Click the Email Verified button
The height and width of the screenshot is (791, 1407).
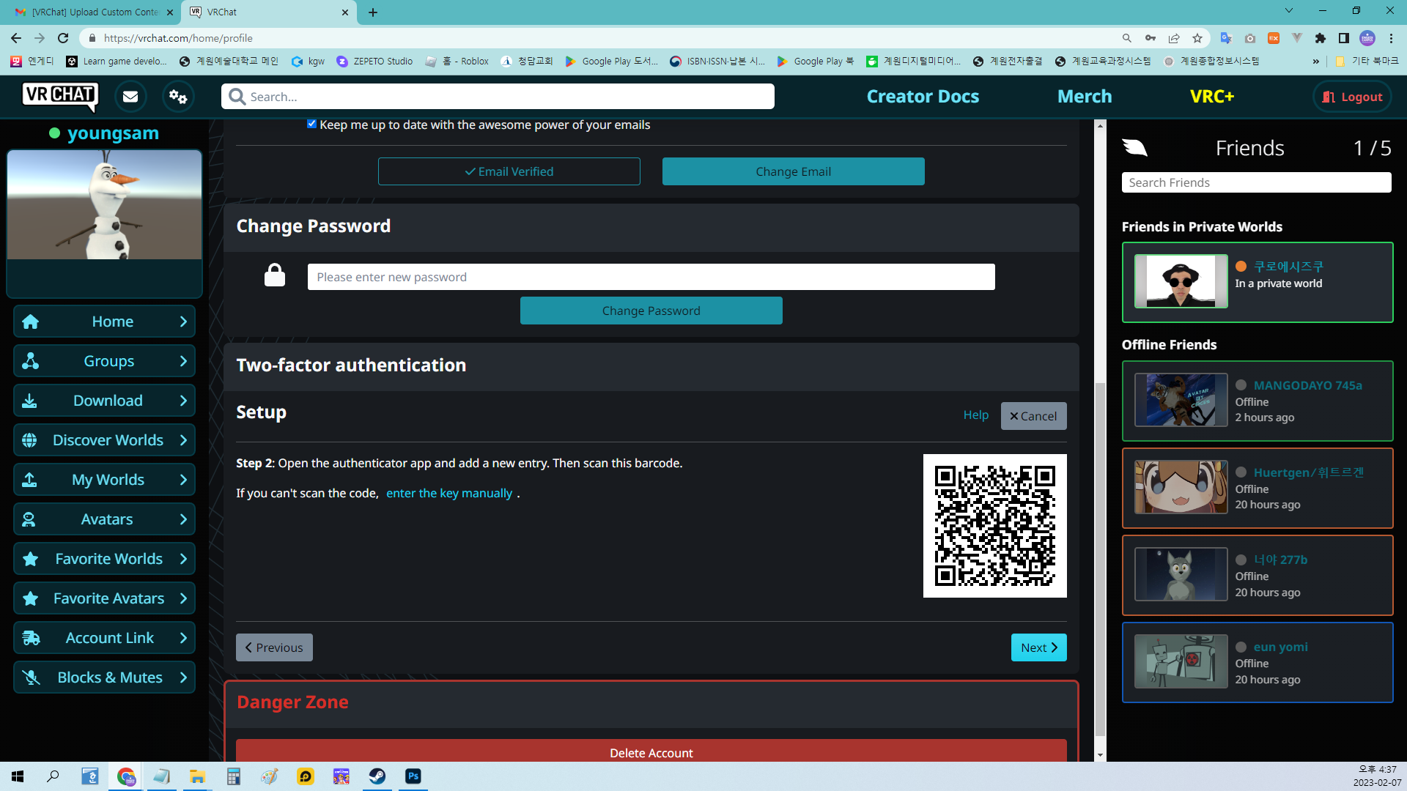pyautogui.click(x=509, y=171)
